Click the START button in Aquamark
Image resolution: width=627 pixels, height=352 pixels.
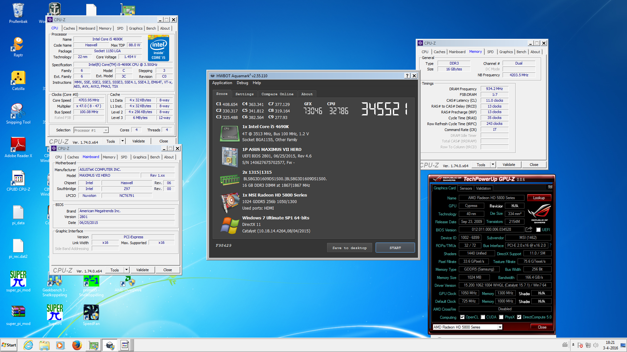(x=395, y=248)
